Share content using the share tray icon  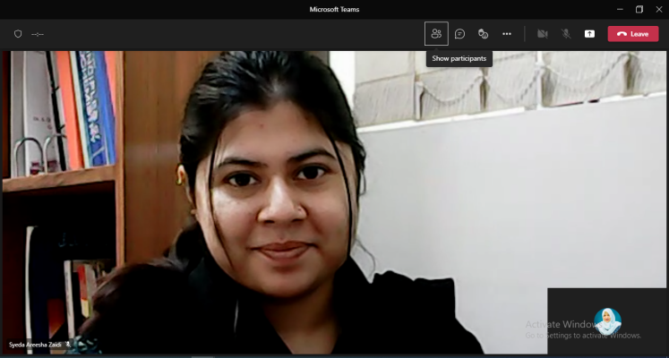[x=589, y=34]
